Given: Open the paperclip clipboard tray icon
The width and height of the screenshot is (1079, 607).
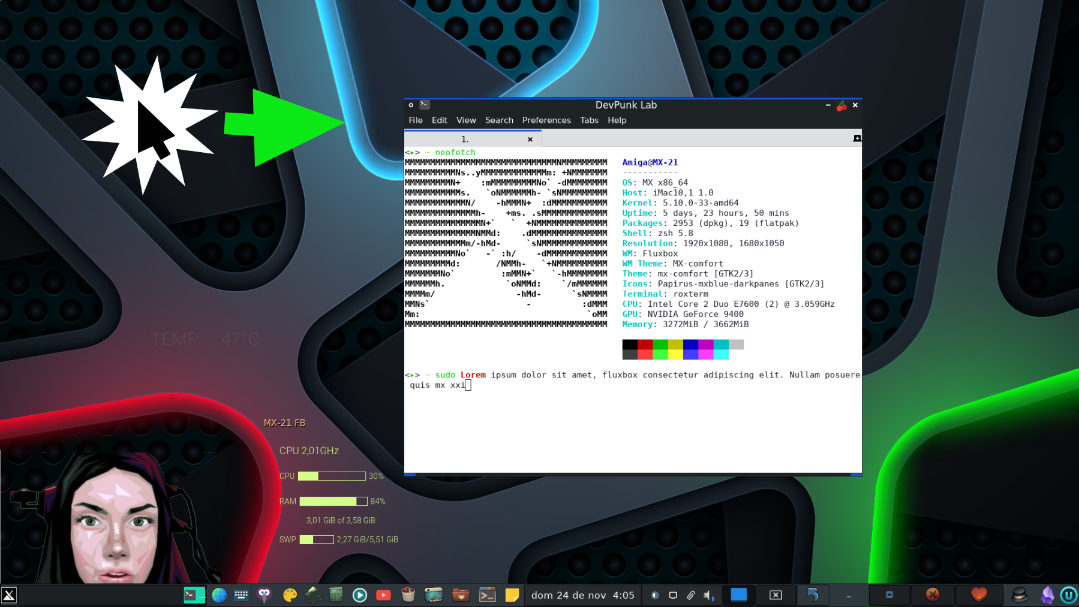Looking at the screenshot, I should coord(691,595).
